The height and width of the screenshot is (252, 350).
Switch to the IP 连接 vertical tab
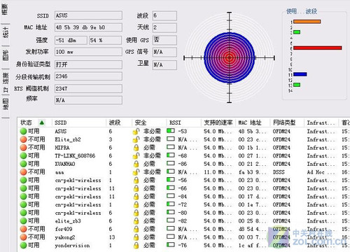point(5,82)
